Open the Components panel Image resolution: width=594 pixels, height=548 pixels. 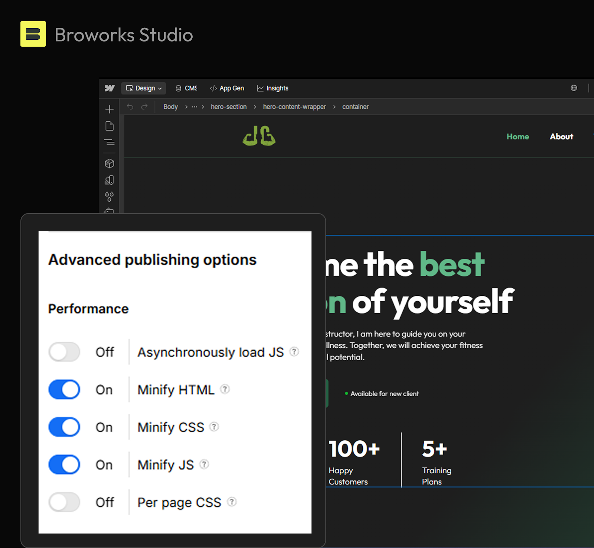[x=110, y=163]
